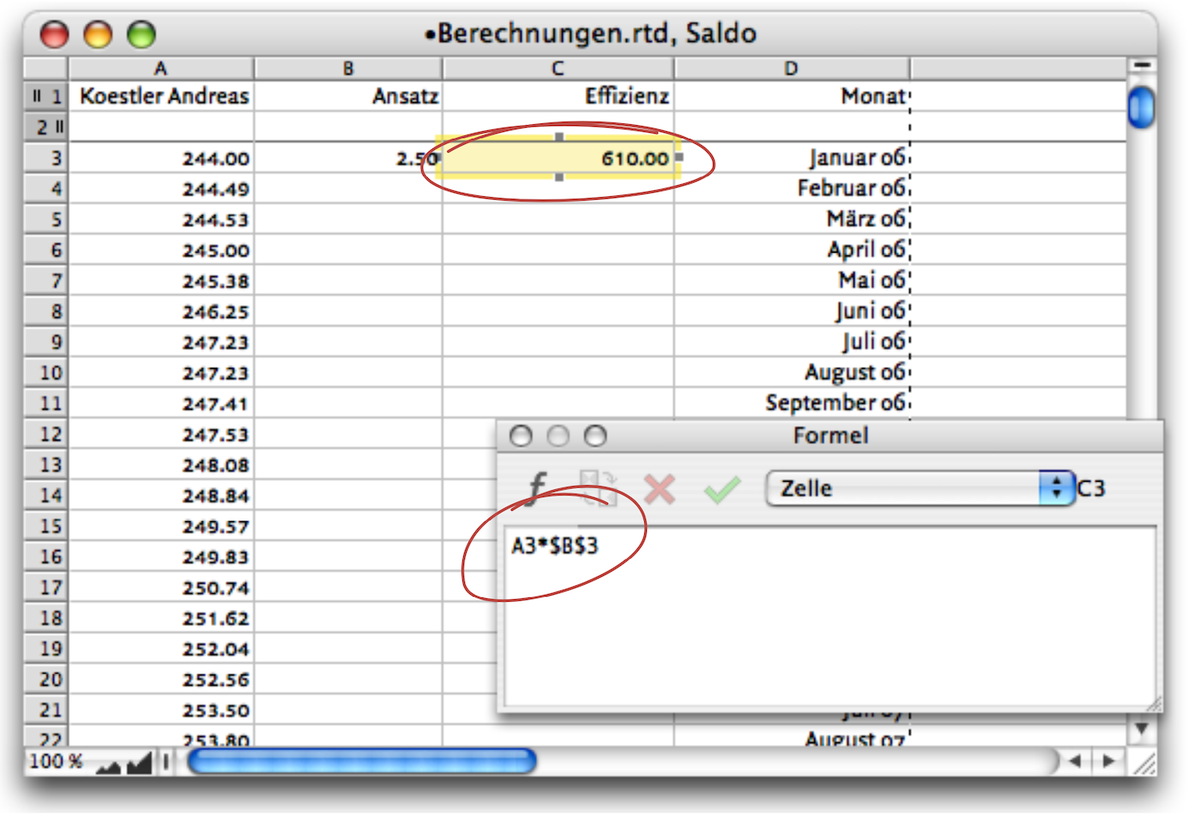
Task: Select cell containing Januar 06
Action: coord(791,158)
